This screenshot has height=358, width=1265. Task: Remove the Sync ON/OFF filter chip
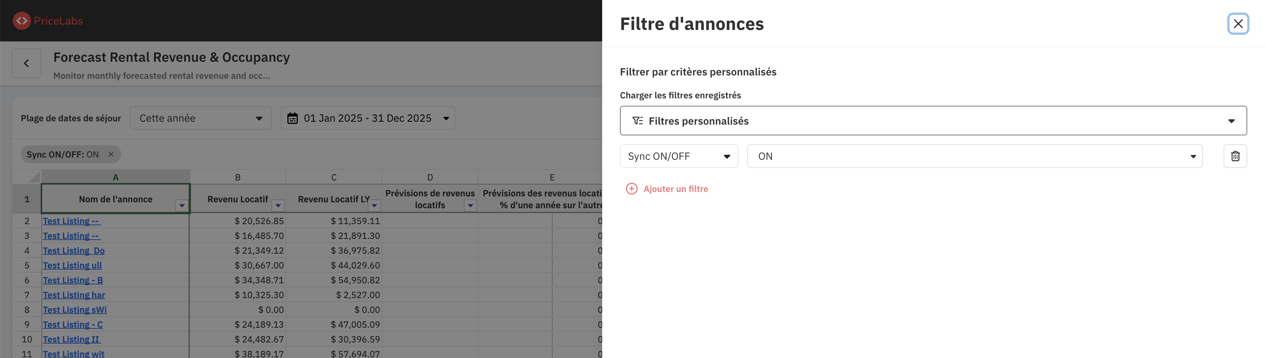coord(111,154)
